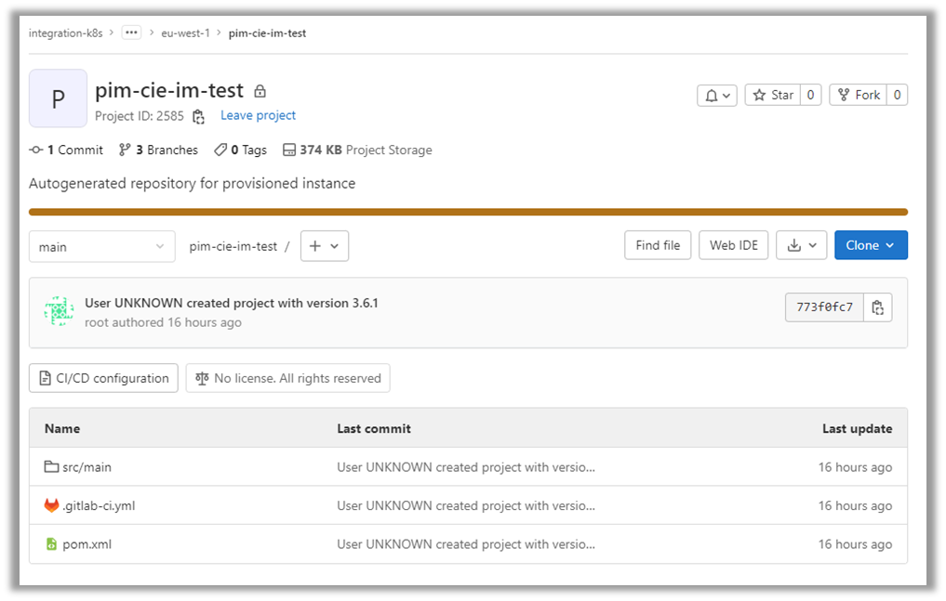The height and width of the screenshot is (601, 946).
Task: Open the main branch selector dropdown
Action: tap(101, 246)
